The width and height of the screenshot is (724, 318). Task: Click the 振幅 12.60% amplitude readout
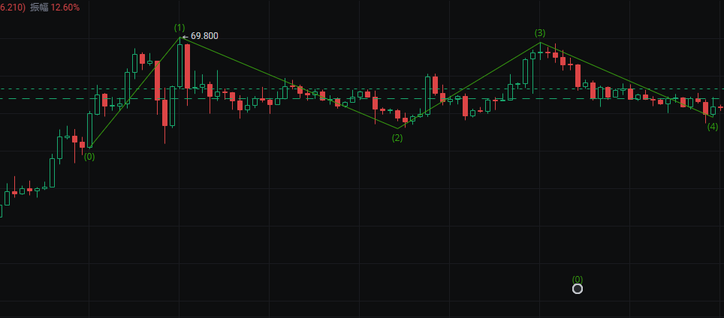click(55, 7)
